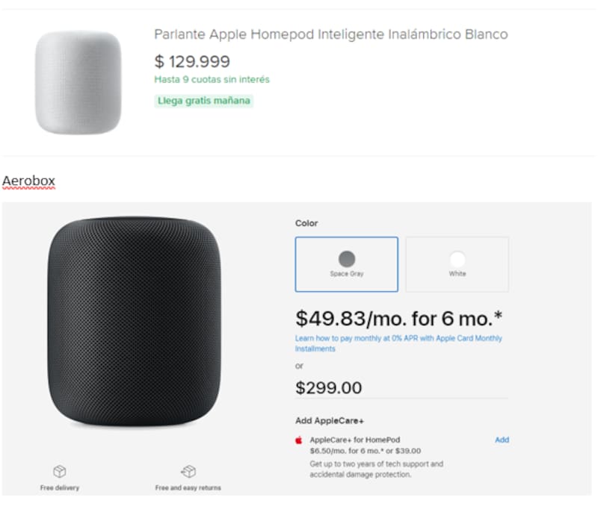Click the white circle color swatch
598x509 pixels.
pos(457,259)
